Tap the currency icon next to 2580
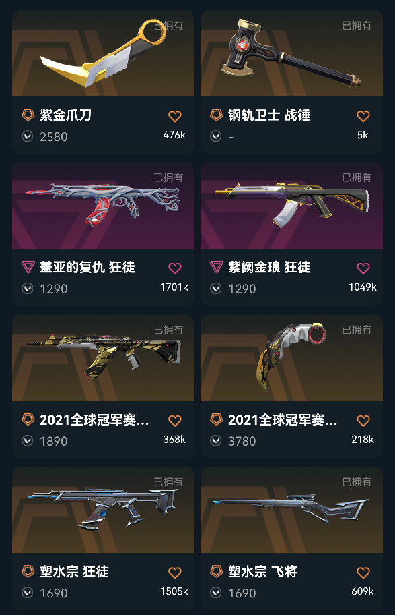The image size is (395, 615). pos(28,136)
